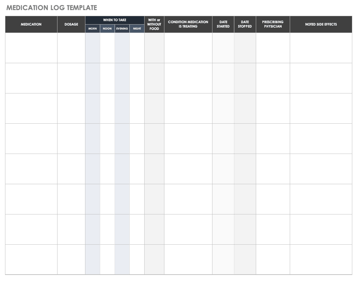Image resolution: width=358 pixels, height=283 pixels.
Task: Click the first empty Medication cell
Action: coord(31,48)
